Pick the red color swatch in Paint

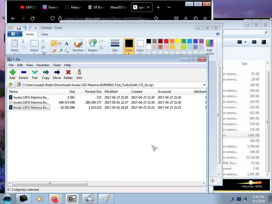(166, 41)
